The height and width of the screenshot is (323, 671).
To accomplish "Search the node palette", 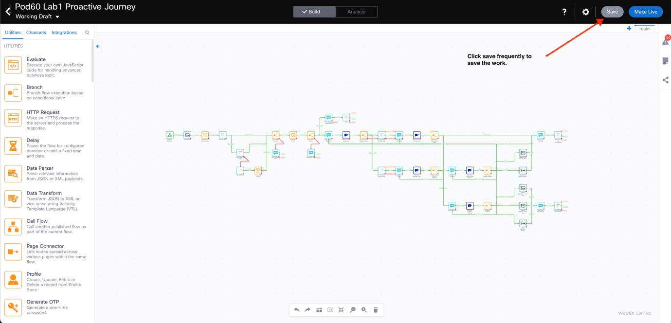I will (87, 33).
